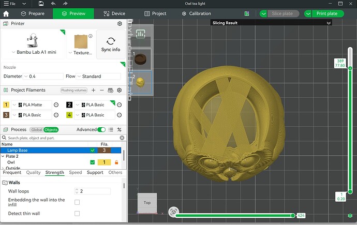Open the File menu

click(9, 4)
